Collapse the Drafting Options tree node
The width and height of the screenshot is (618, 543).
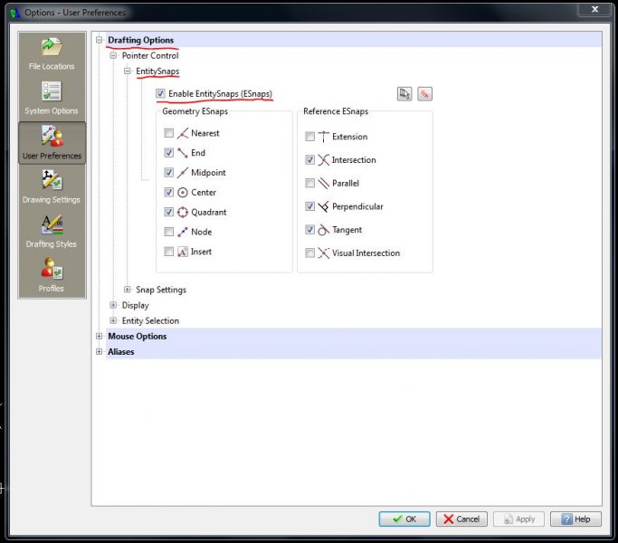[x=100, y=40]
